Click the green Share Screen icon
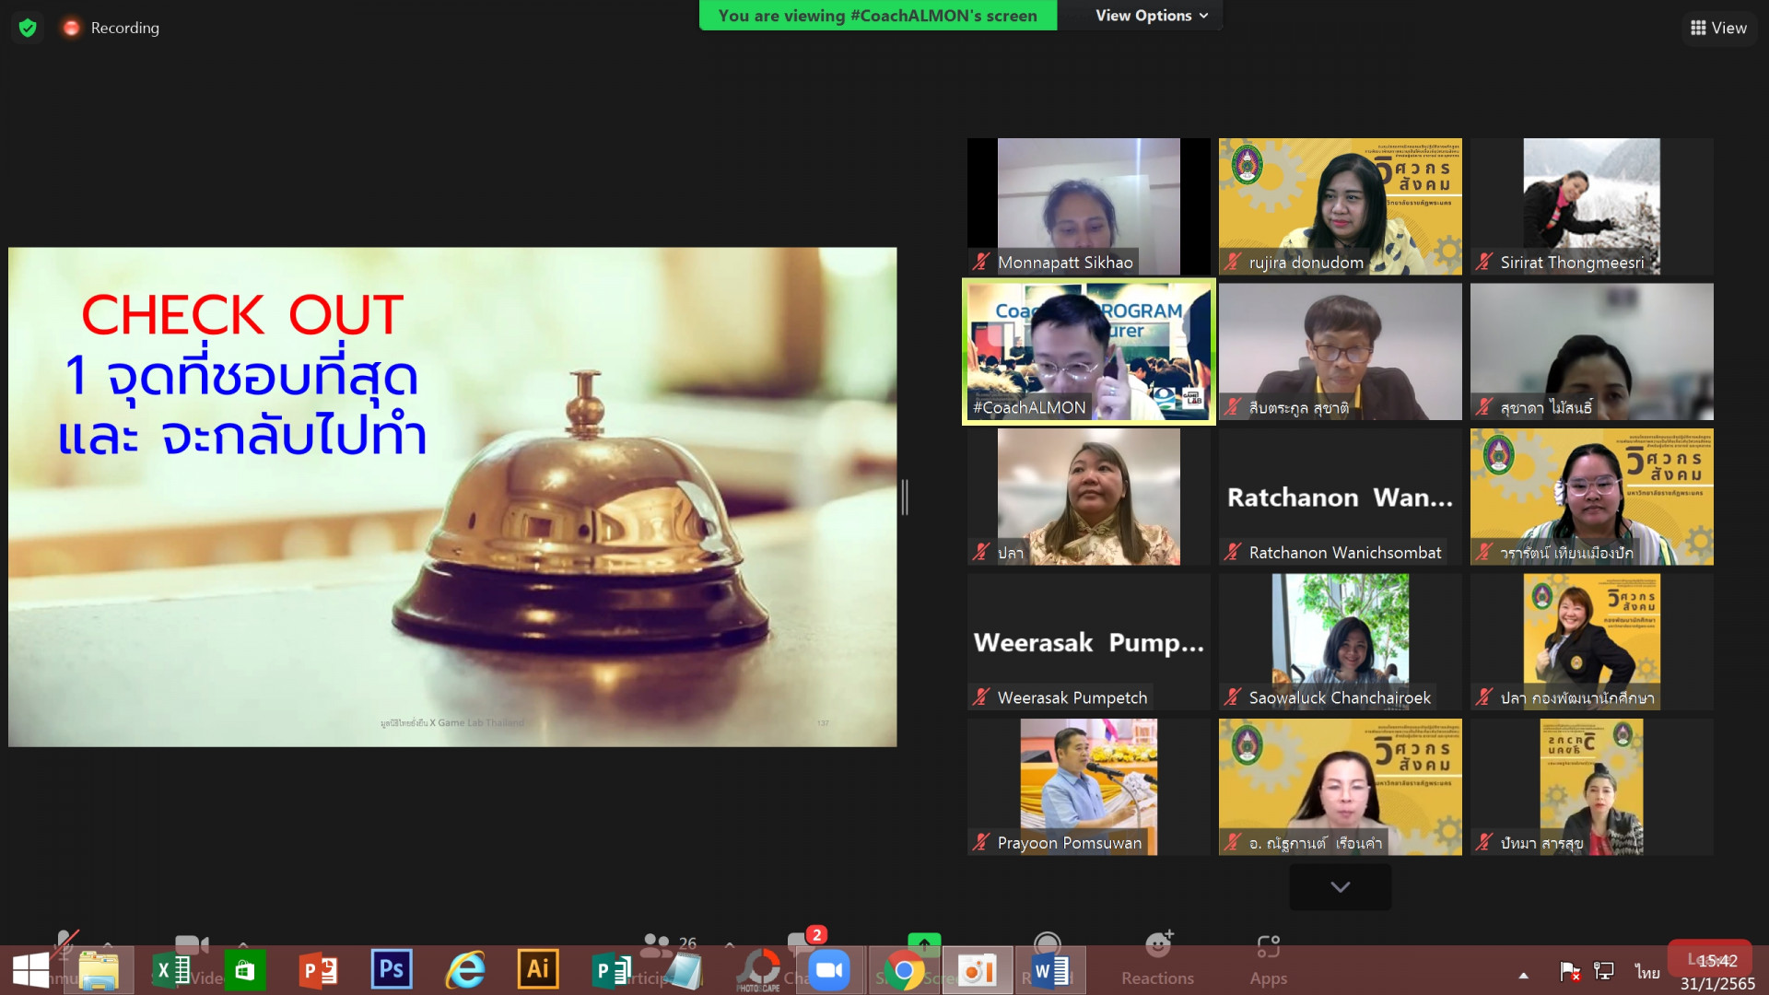Screen dimensions: 1769x995 924,942
